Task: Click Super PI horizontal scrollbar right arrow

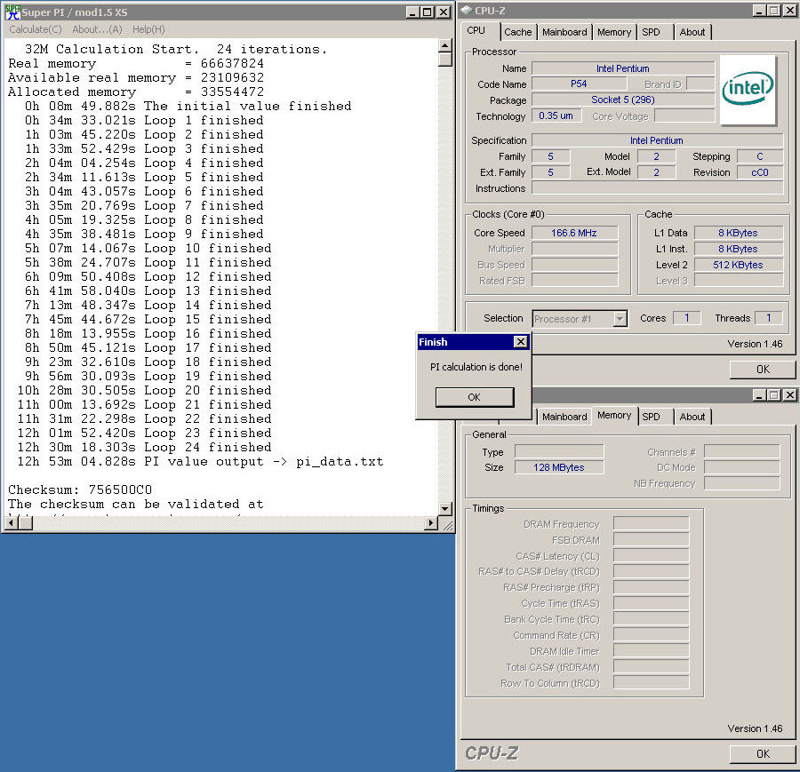Action: [432, 522]
